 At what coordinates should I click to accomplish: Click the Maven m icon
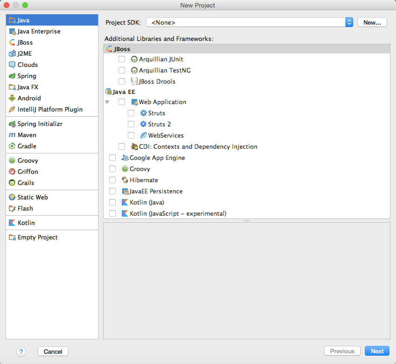coord(12,135)
